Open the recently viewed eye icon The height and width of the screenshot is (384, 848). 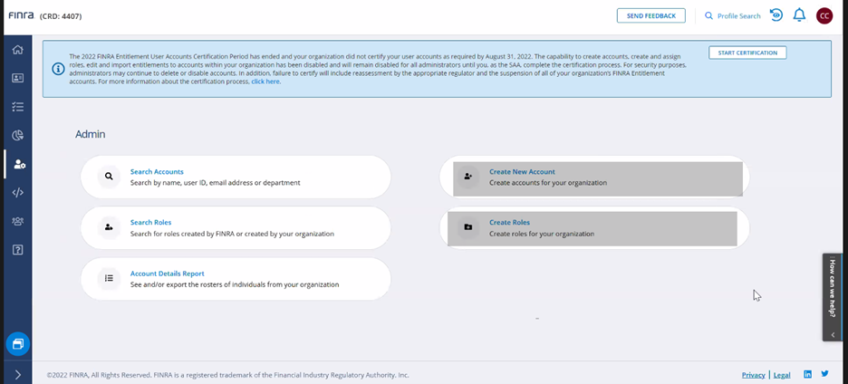(x=776, y=15)
